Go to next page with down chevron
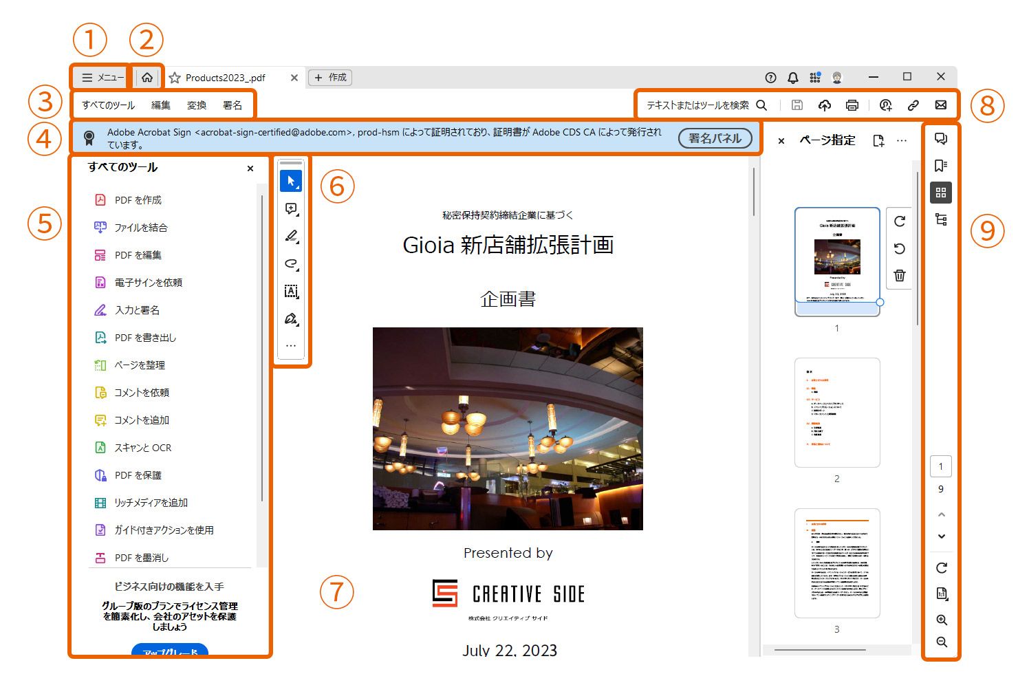 pyautogui.click(x=942, y=536)
